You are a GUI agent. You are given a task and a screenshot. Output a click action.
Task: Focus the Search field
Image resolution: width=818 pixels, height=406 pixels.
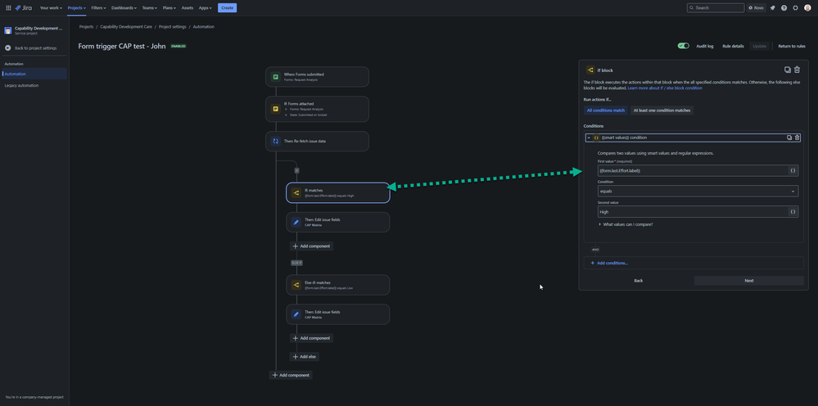[x=715, y=8]
